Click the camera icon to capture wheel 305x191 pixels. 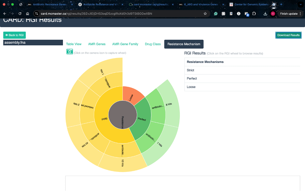[69, 51]
